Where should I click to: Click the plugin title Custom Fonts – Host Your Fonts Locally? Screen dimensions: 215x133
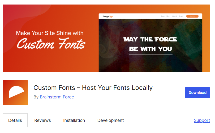[x=93, y=88]
